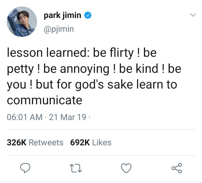202x183 pixels.
Task: Open park jimin's profile picture
Action: pos(22,22)
